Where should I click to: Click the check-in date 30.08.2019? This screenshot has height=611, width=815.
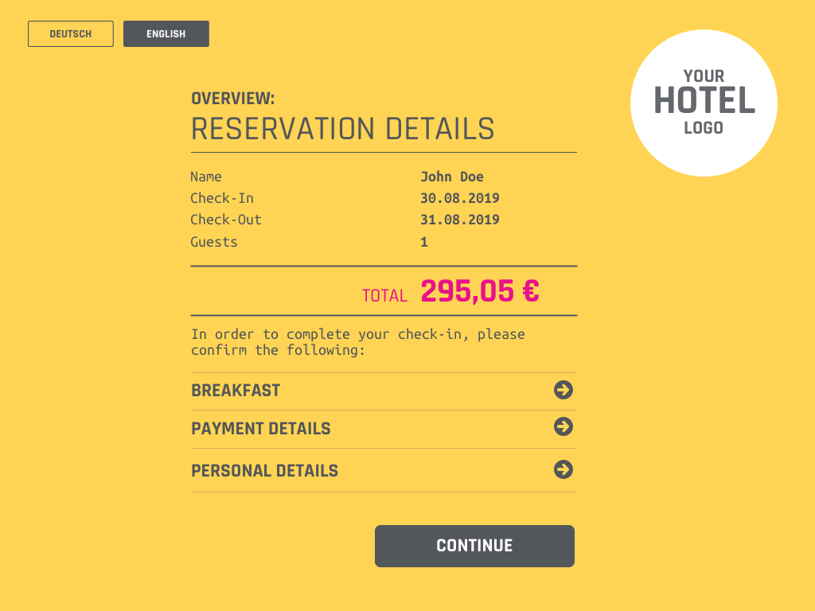[460, 198]
